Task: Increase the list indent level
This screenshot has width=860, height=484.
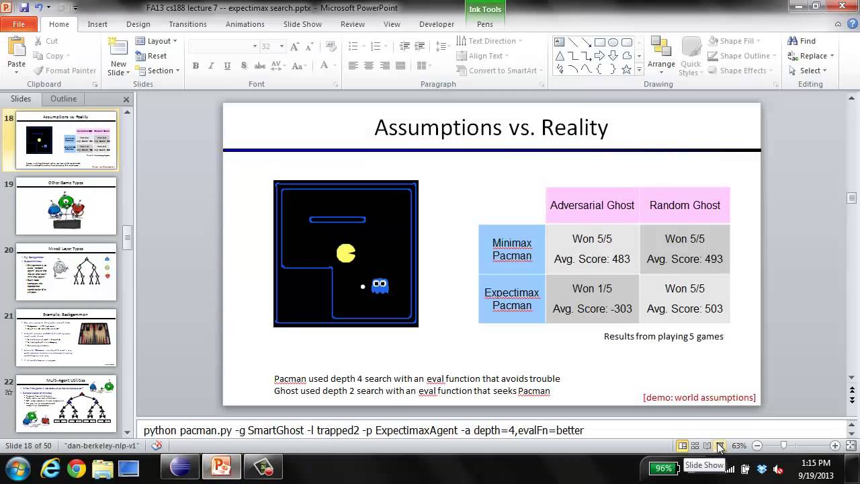Action: click(420, 46)
